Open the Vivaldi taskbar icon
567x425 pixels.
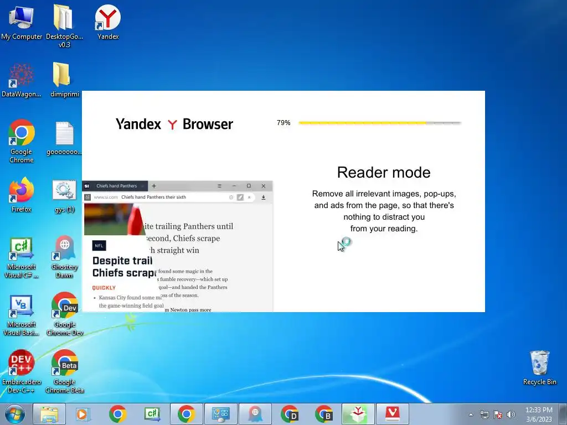tap(393, 414)
